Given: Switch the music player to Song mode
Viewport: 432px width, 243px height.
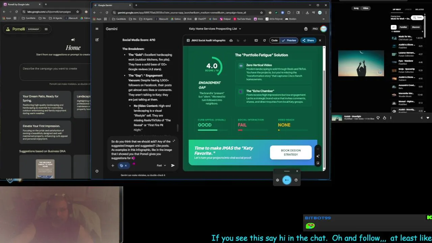Looking at the screenshot, I should (x=356, y=8).
